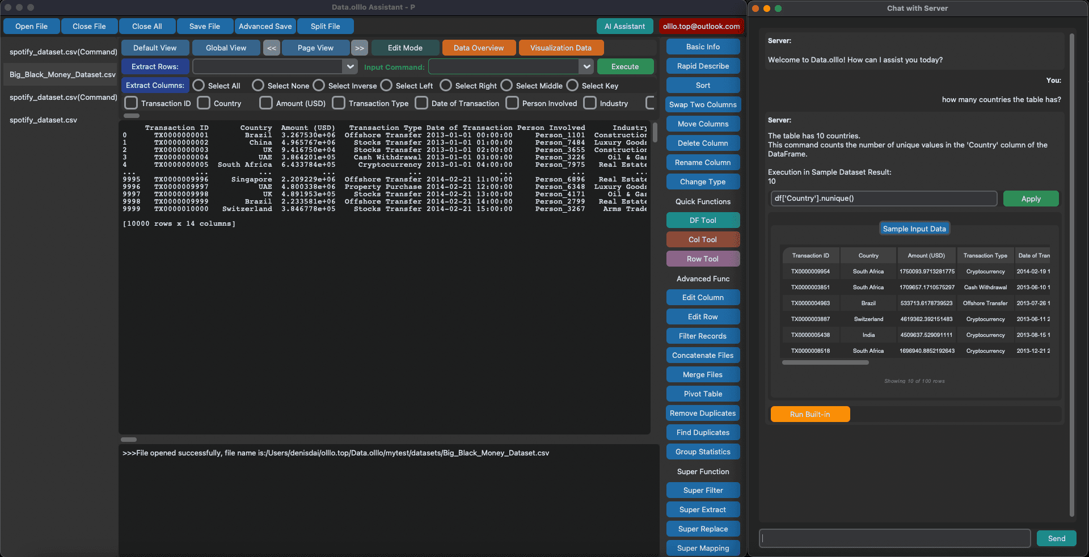The height and width of the screenshot is (557, 1089).
Task: Apply the nunique command in chat
Action: (1031, 199)
